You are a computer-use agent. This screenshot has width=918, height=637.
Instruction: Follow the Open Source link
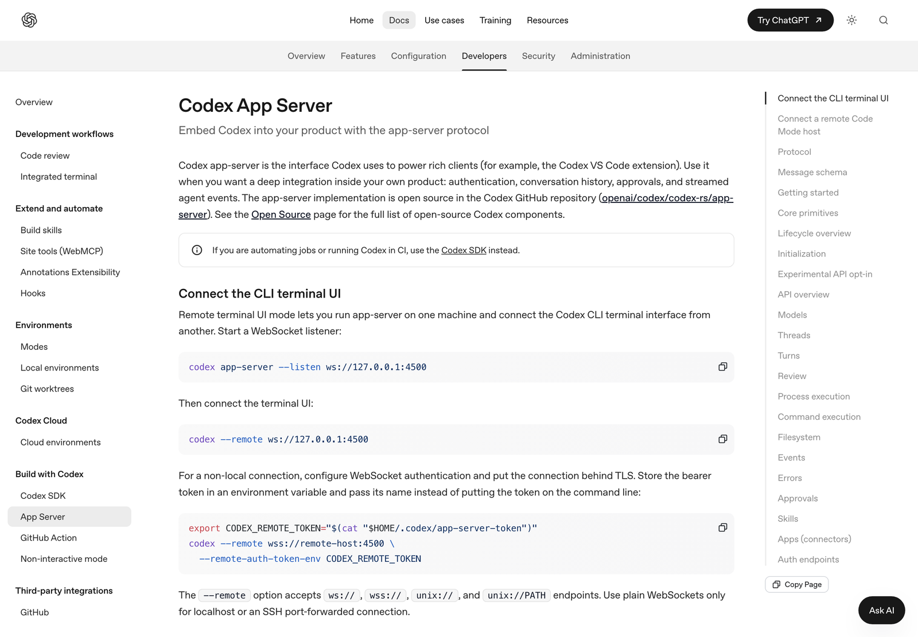click(281, 214)
